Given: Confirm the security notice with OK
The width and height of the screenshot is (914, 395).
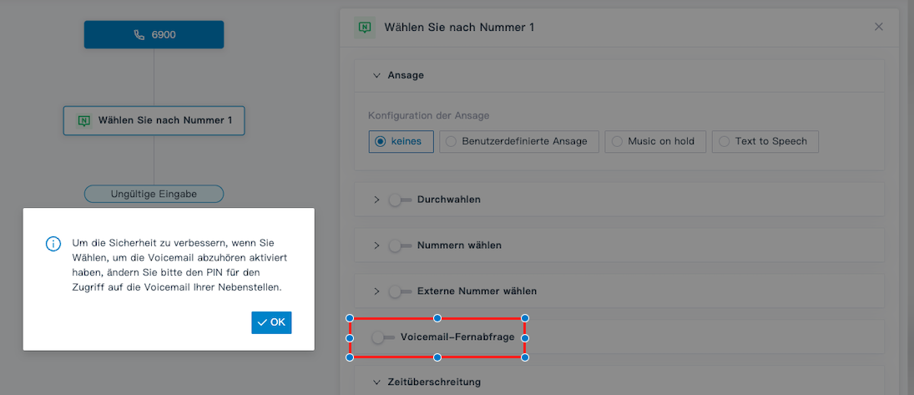Looking at the screenshot, I should click(x=271, y=322).
